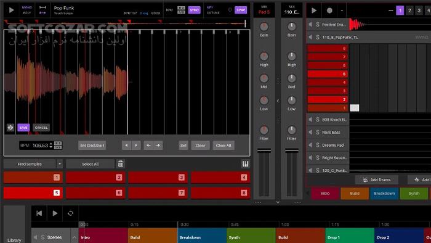Click the BPM 106.53 stepper arrows
This screenshot has width=431, height=243.
pyautogui.click(x=51, y=146)
